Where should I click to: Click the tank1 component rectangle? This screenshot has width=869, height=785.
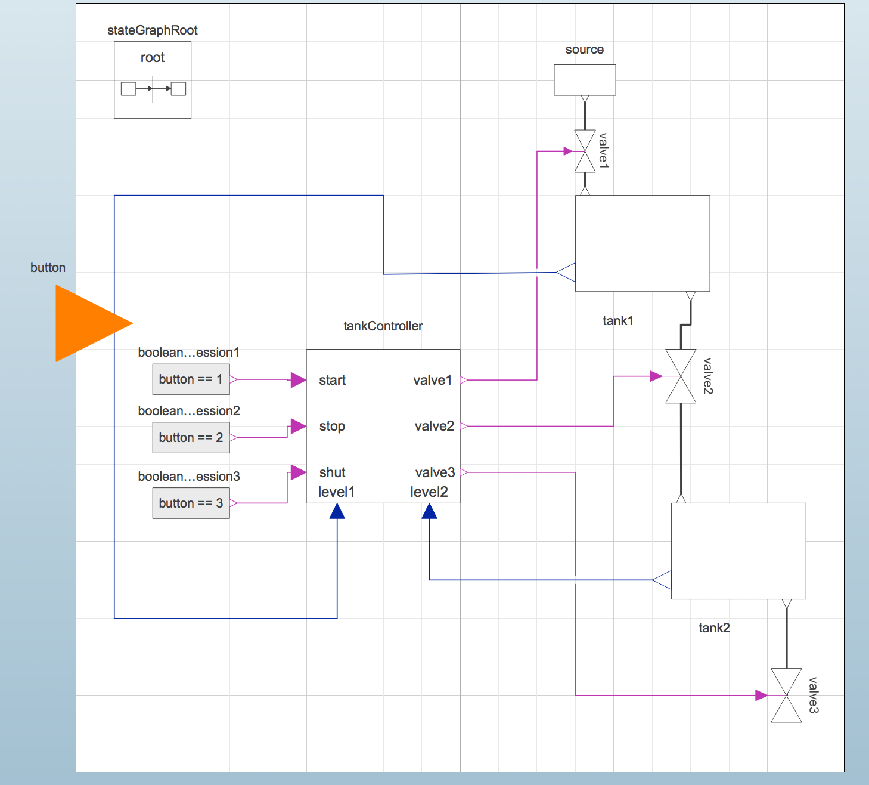click(x=643, y=243)
